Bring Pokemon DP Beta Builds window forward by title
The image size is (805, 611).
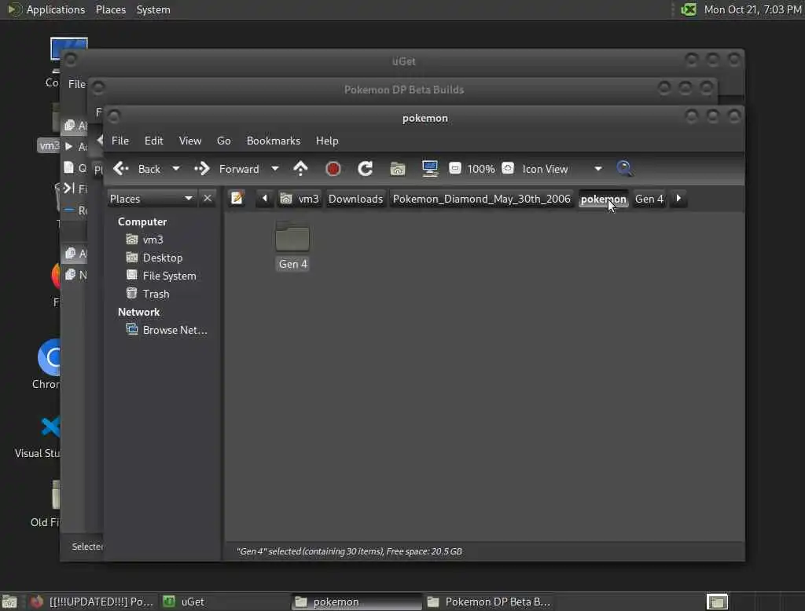click(403, 90)
